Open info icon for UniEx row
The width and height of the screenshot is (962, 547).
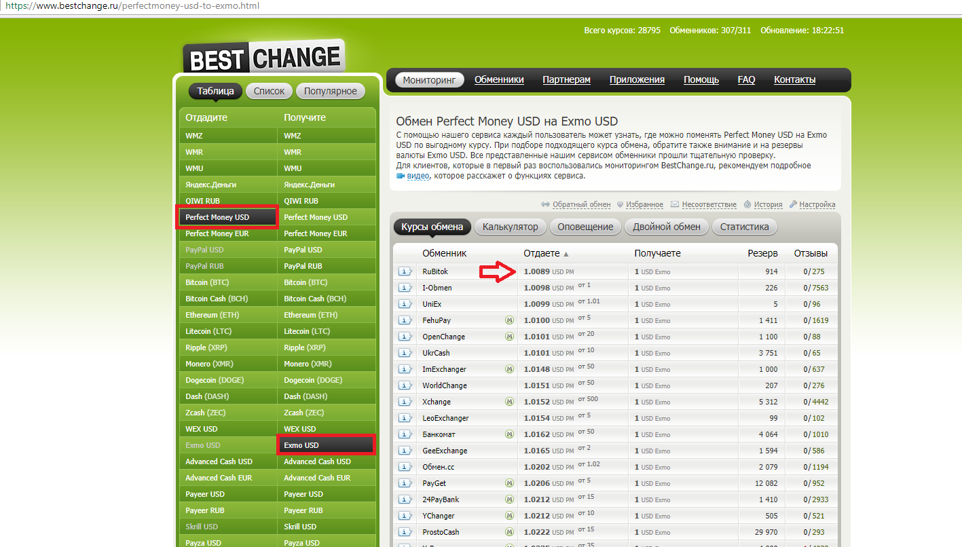(x=405, y=304)
